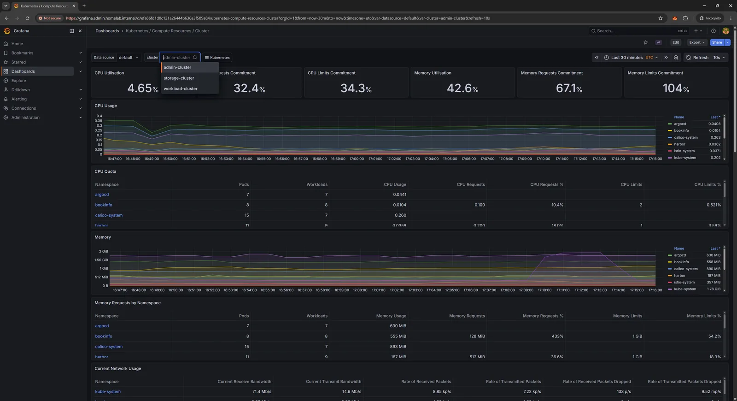737x401 pixels.
Task: Open the Explore page
Action: point(18,81)
